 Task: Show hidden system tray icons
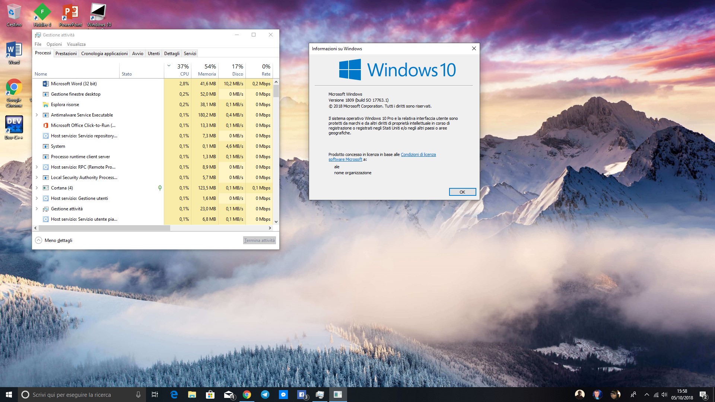646,395
